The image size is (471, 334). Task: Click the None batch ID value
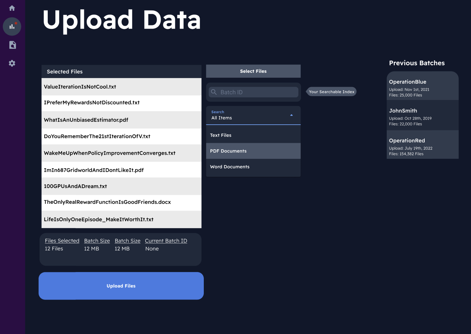pos(152,249)
